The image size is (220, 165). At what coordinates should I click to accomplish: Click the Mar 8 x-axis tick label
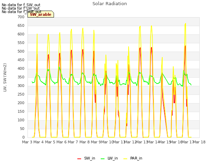click(x=85, y=142)
